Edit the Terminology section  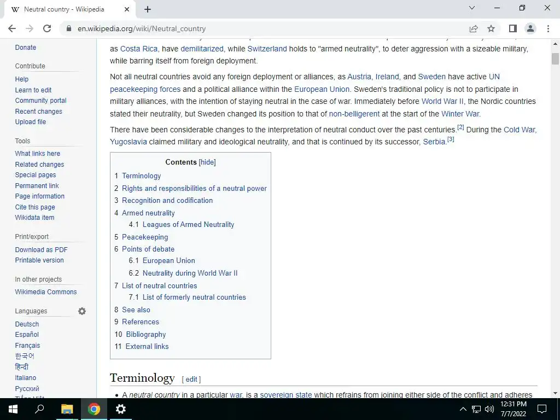[x=191, y=380]
